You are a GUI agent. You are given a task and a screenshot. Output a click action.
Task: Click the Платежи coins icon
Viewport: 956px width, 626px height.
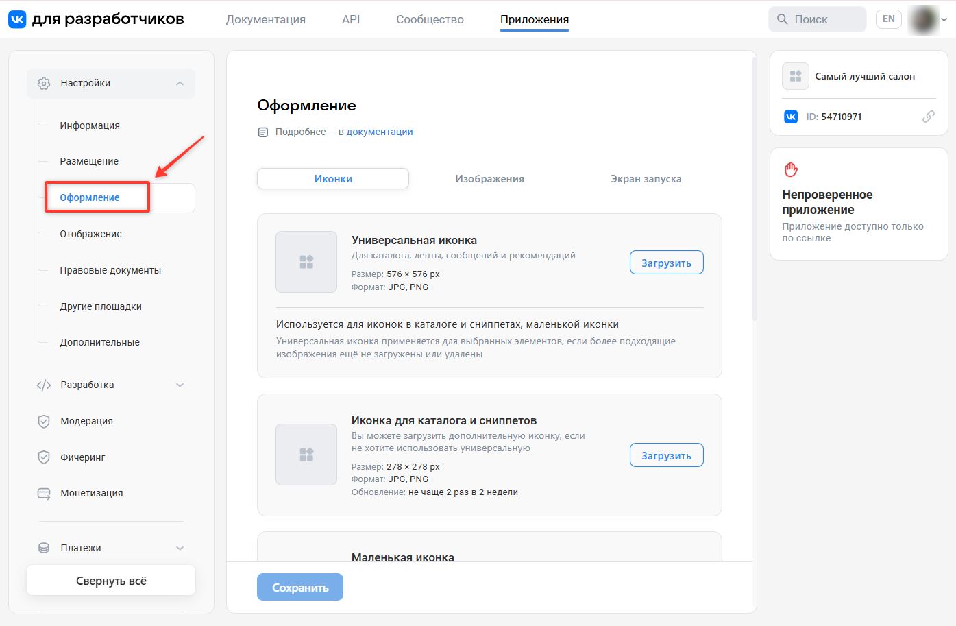pyautogui.click(x=44, y=548)
